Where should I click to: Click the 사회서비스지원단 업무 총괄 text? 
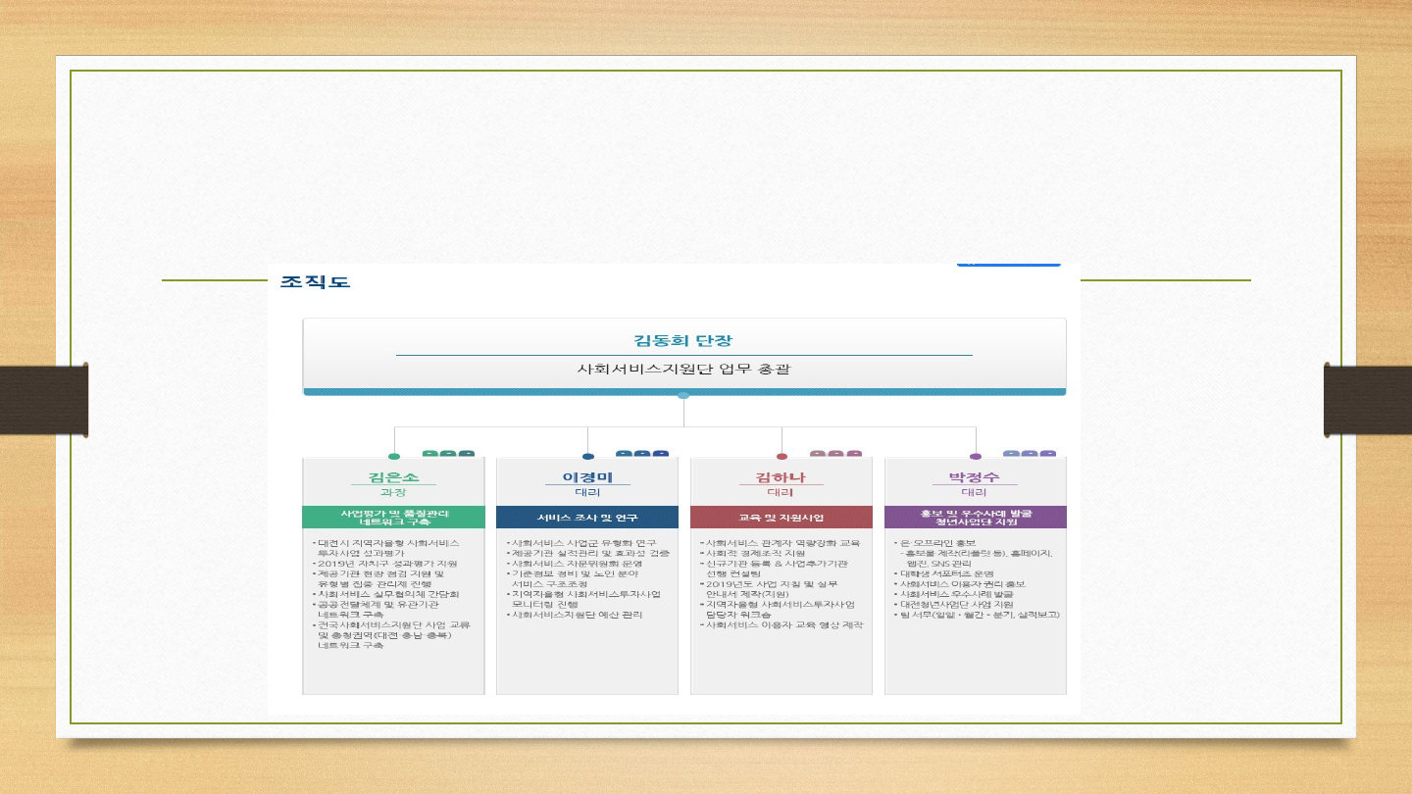coord(683,370)
